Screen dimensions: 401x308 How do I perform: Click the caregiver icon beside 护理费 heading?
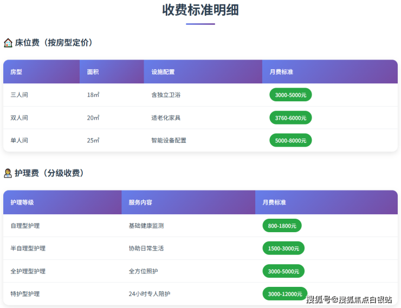(x=8, y=173)
